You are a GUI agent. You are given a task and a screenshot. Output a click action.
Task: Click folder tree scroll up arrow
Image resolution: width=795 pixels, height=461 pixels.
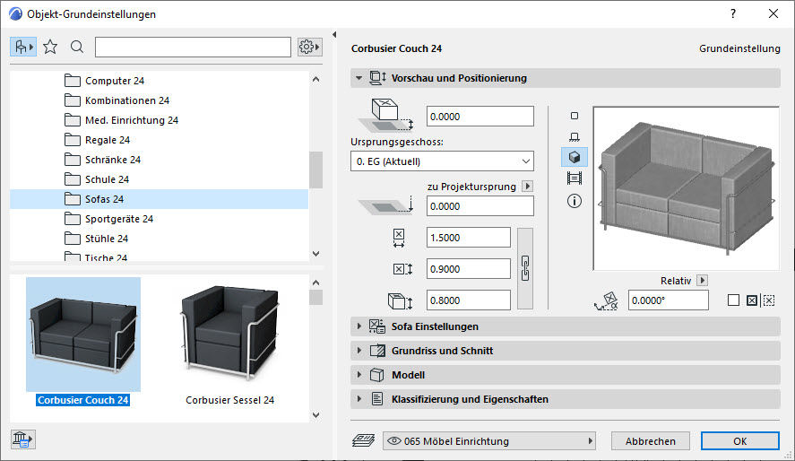[x=315, y=79]
